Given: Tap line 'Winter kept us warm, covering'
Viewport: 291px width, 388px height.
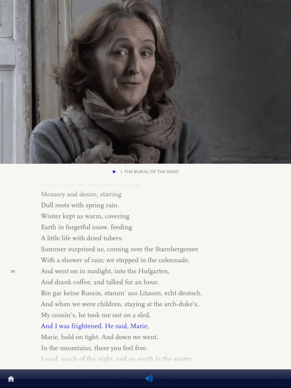Looking at the screenshot, I should 85,216.
